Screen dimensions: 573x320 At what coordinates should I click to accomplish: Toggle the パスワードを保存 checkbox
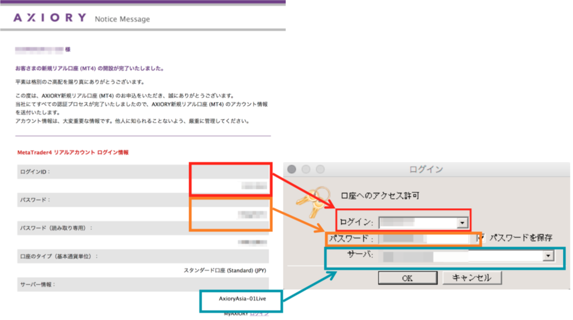coord(483,237)
